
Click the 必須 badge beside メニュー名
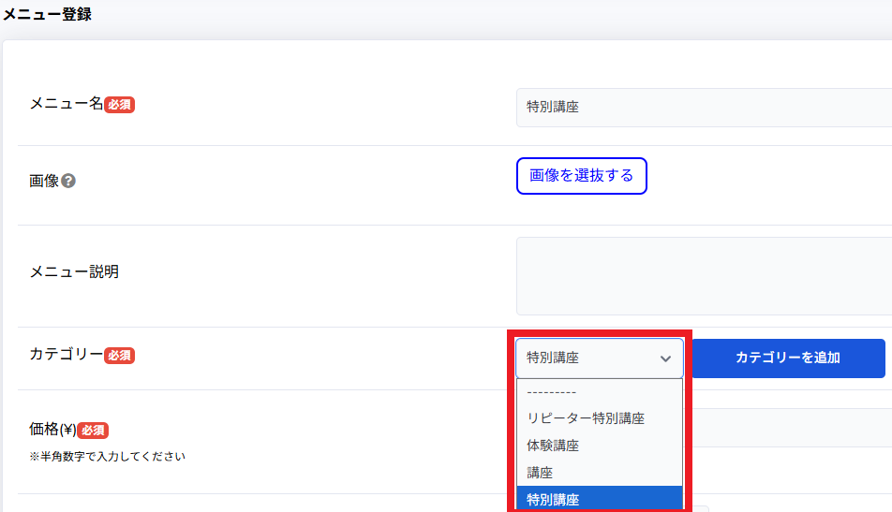point(119,105)
